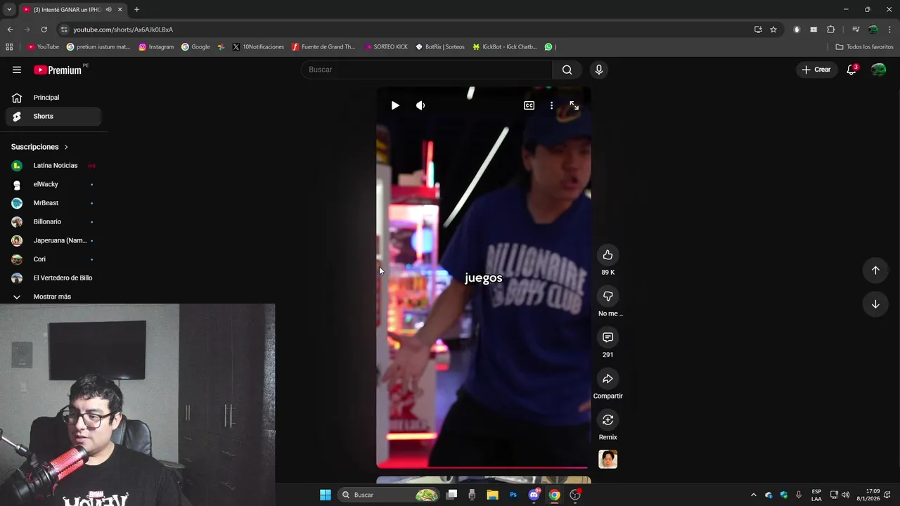Click the red video progress bar

(483, 467)
